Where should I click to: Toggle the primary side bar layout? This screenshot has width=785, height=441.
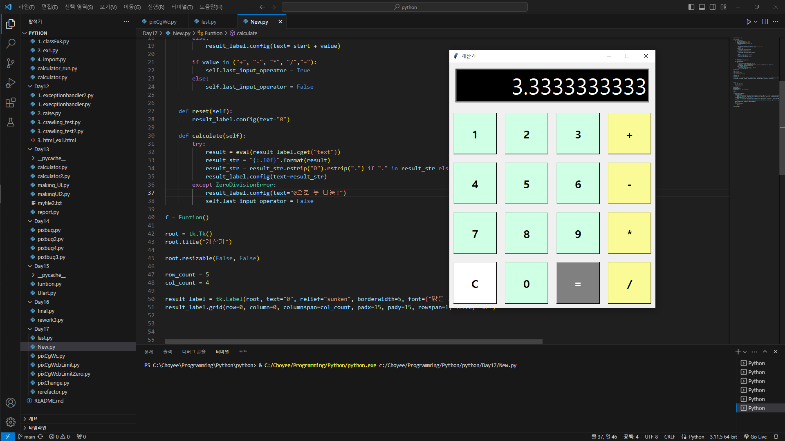coord(691,7)
